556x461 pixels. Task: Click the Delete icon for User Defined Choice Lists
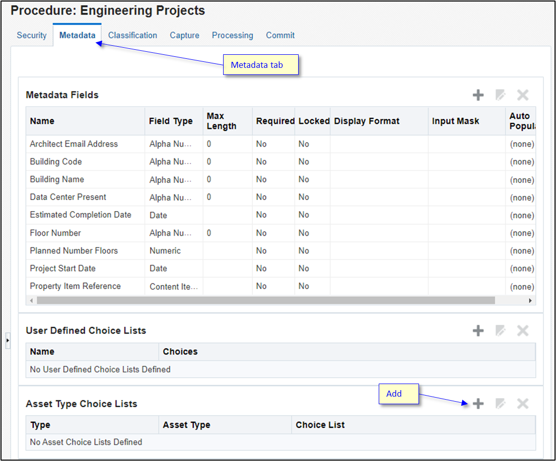coord(522,330)
